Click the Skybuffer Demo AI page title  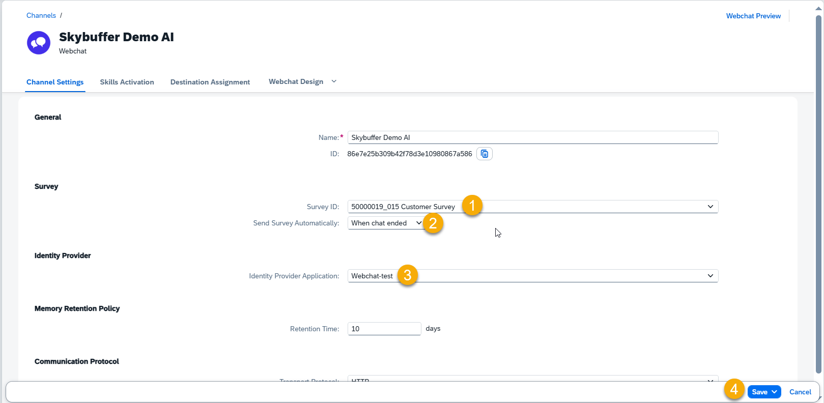pyautogui.click(x=117, y=37)
